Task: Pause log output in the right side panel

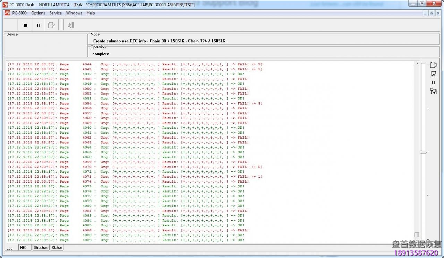Action: [433, 82]
